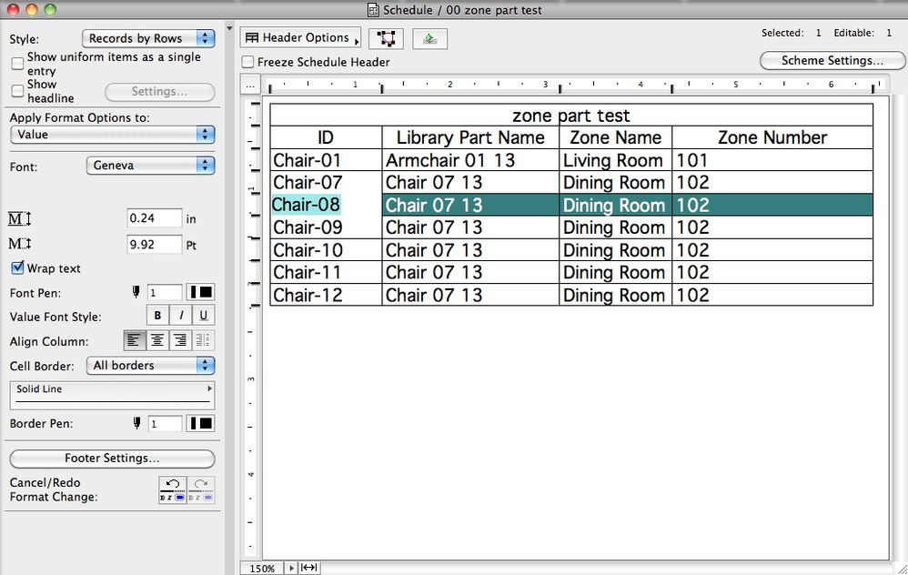Undo the last format change

tap(173, 489)
